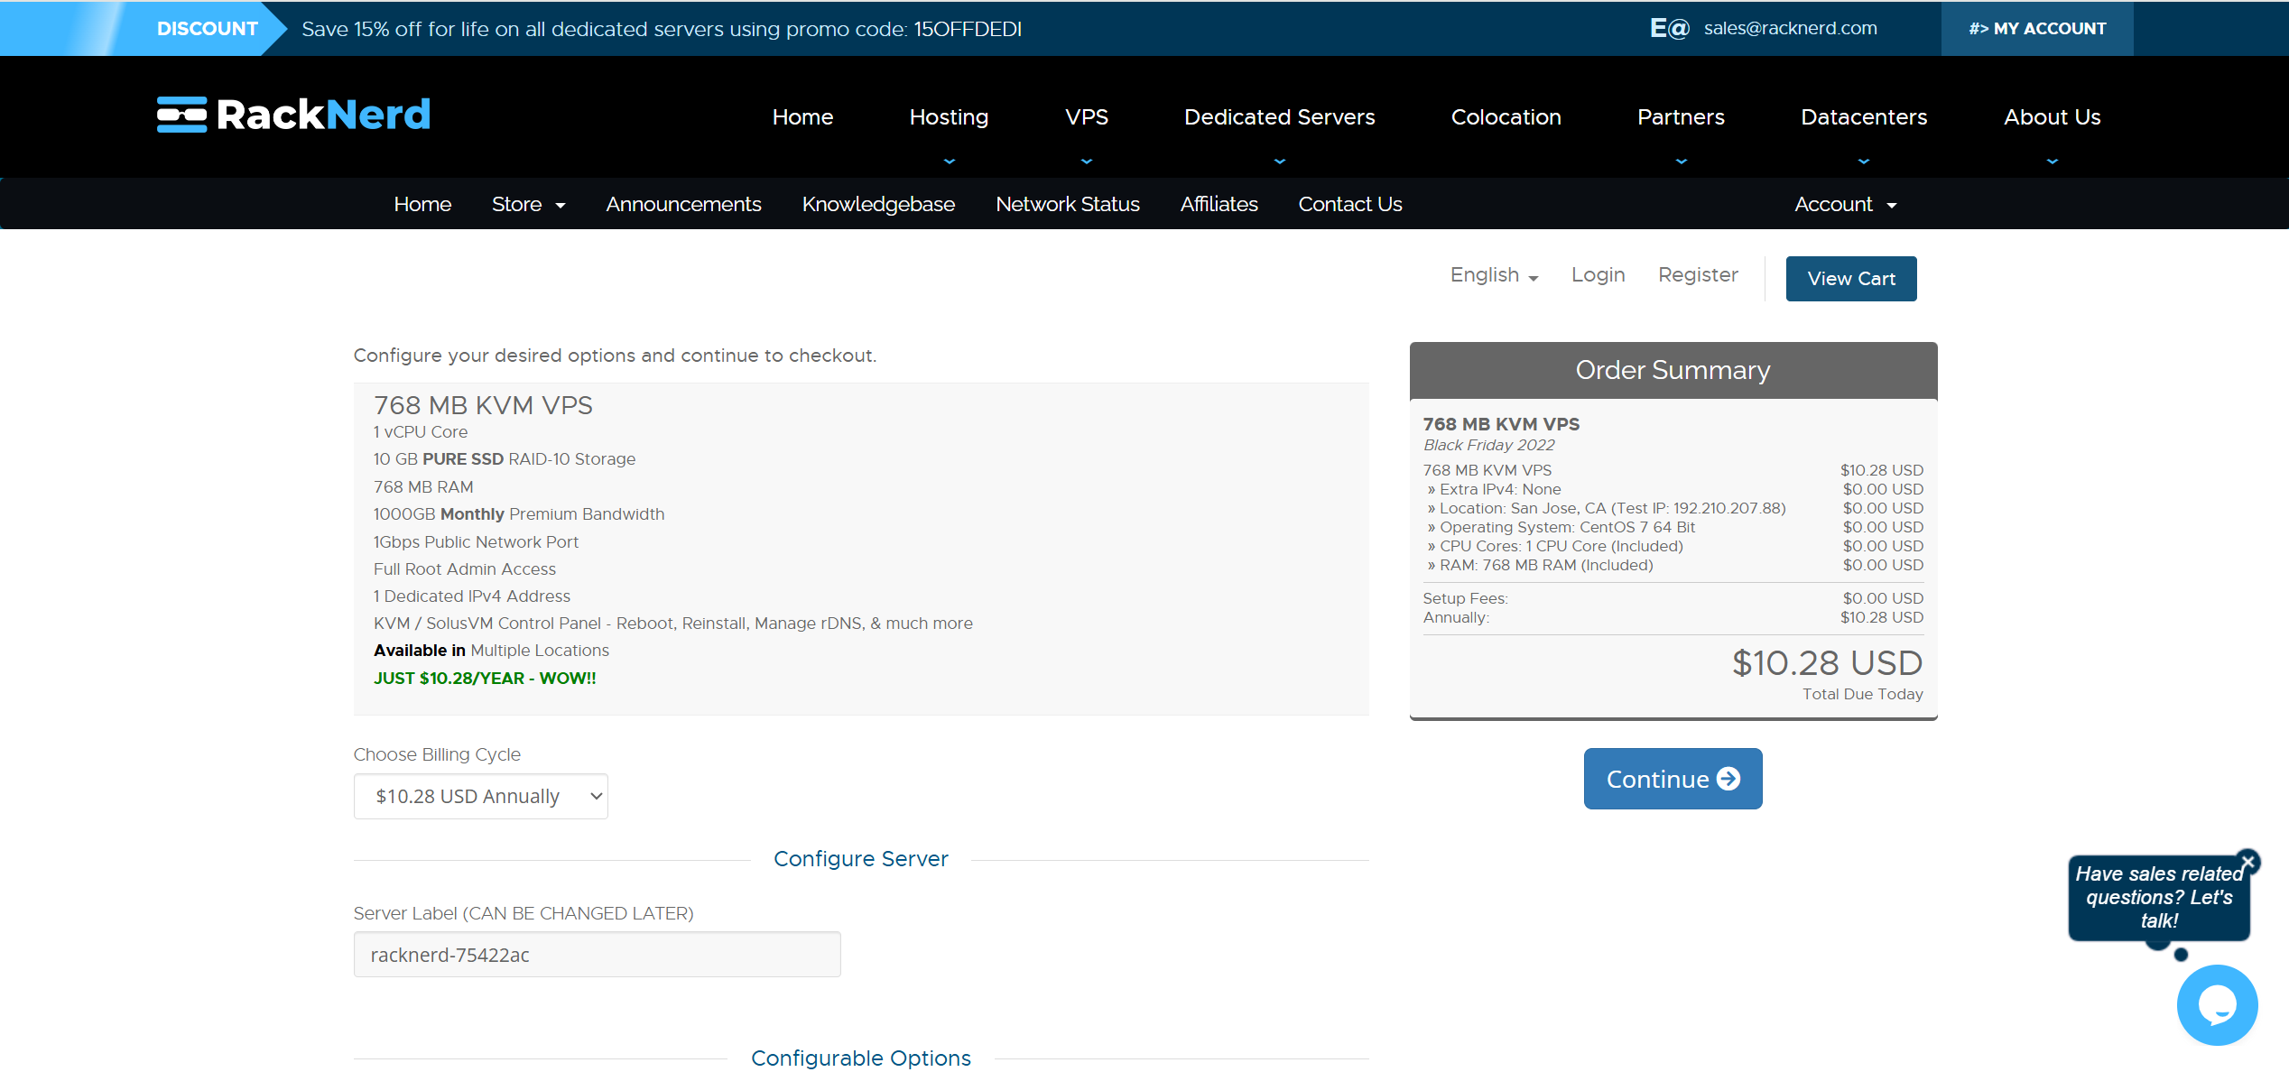Click the Multiple Locations text
Image resolution: width=2289 pixels, height=1072 pixels.
(x=540, y=651)
